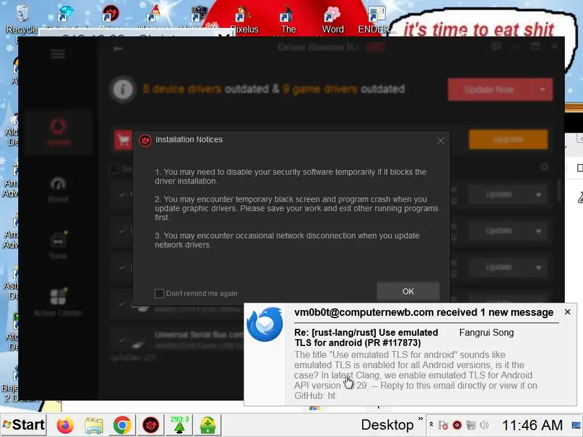Click the red Update Now button
The image size is (583, 437).
[x=489, y=89]
